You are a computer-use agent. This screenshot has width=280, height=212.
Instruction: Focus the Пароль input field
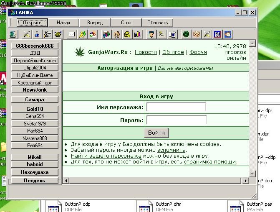point(177,120)
